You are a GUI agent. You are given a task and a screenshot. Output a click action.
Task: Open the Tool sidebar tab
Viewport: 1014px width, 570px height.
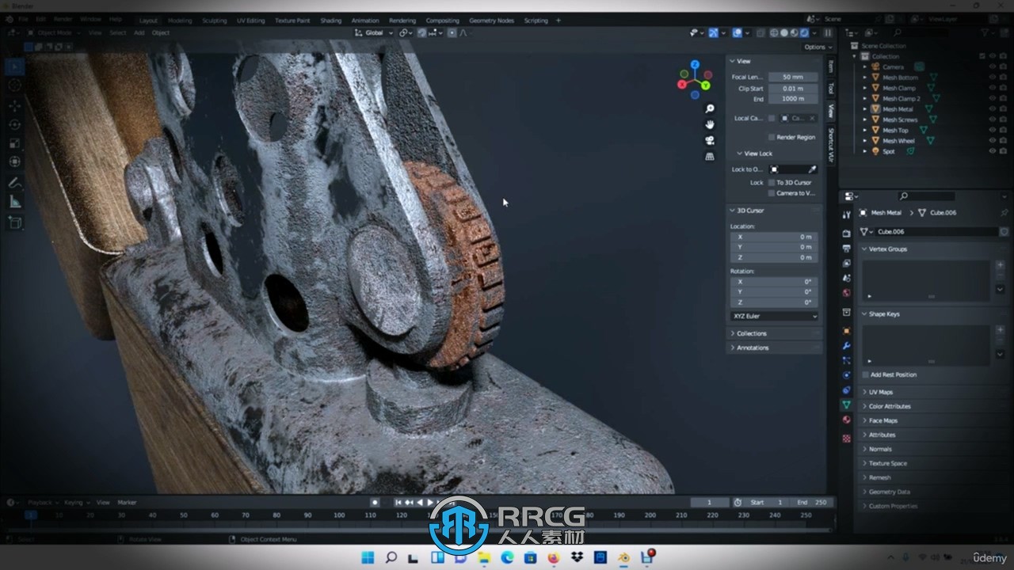pos(830,88)
